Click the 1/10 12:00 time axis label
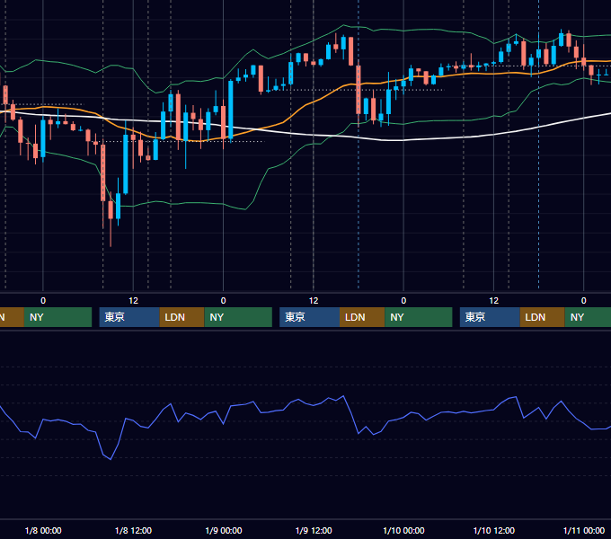Image resolution: width=611 pixels, height=539 pixels. pyautogui.click(x=493, y=530)
